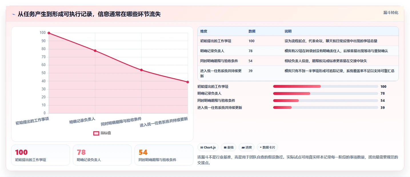Click the 数据卡片 tag chip
Viewport: 410px width, 177px height.
click(267, 147)
